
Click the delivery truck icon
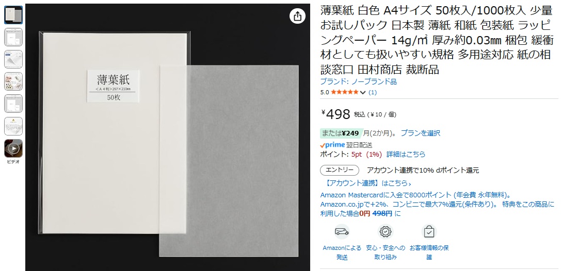click(x=342, y=232)
